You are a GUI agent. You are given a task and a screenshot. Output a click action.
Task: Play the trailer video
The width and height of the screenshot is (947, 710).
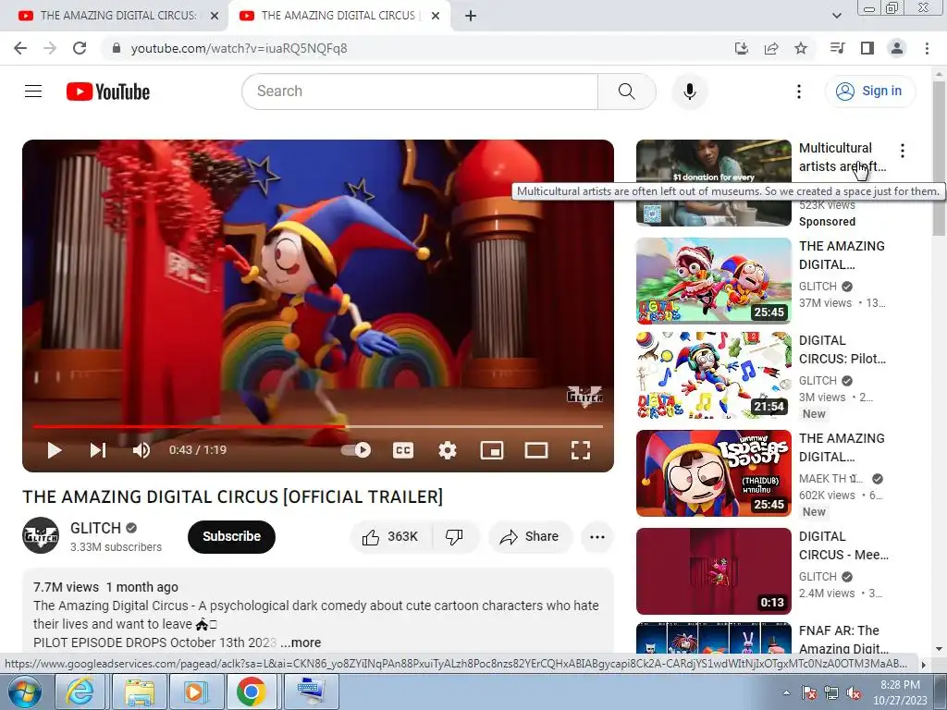[55, 450]
